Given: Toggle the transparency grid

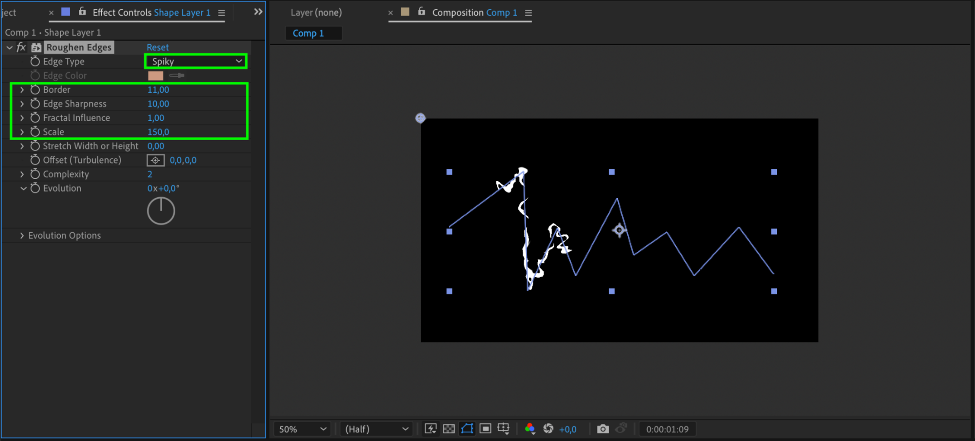Looking at the screenshot, I should (x=449, y=429).
